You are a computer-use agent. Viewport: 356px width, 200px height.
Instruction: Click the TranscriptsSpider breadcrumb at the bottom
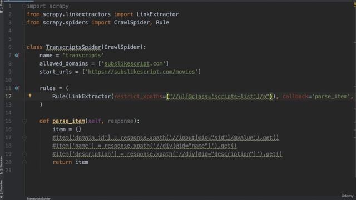(x=38, y=198)
